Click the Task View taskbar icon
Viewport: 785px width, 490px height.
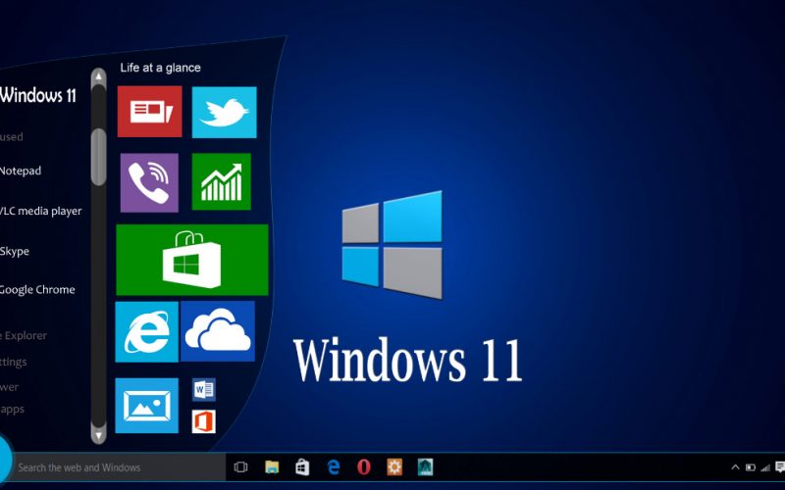pos(240,467)
